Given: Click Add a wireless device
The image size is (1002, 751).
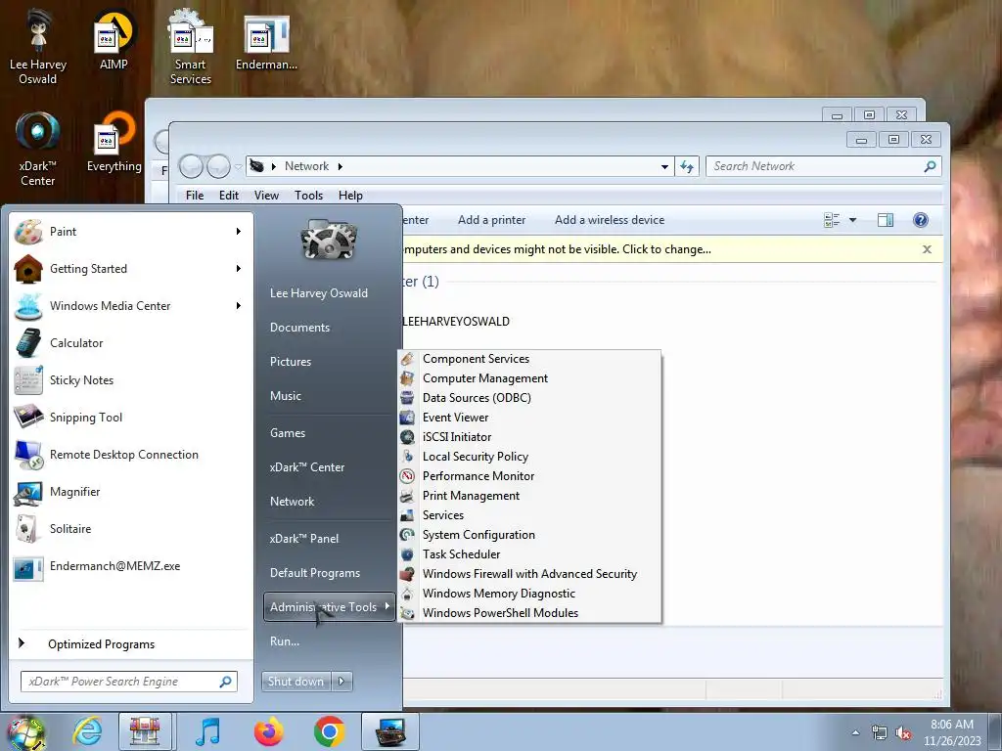Looking at the screenshot, I should [x=610, y=220].
